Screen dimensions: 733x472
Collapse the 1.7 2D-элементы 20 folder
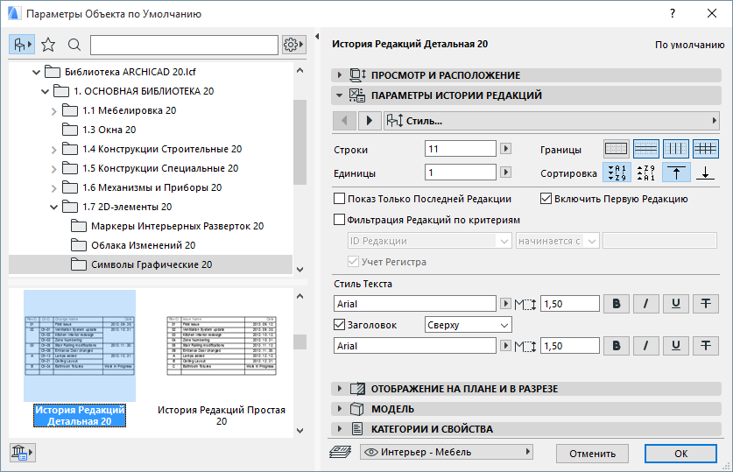53,207
